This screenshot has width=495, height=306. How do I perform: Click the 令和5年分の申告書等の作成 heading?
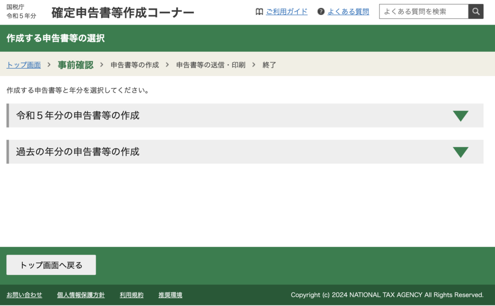[x=78, y=116]
